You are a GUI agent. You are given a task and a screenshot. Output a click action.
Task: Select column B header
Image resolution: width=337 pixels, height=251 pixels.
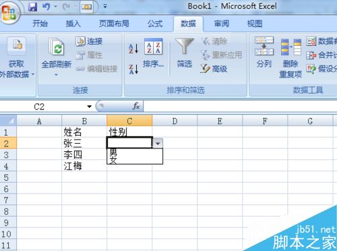coord(84,121)
